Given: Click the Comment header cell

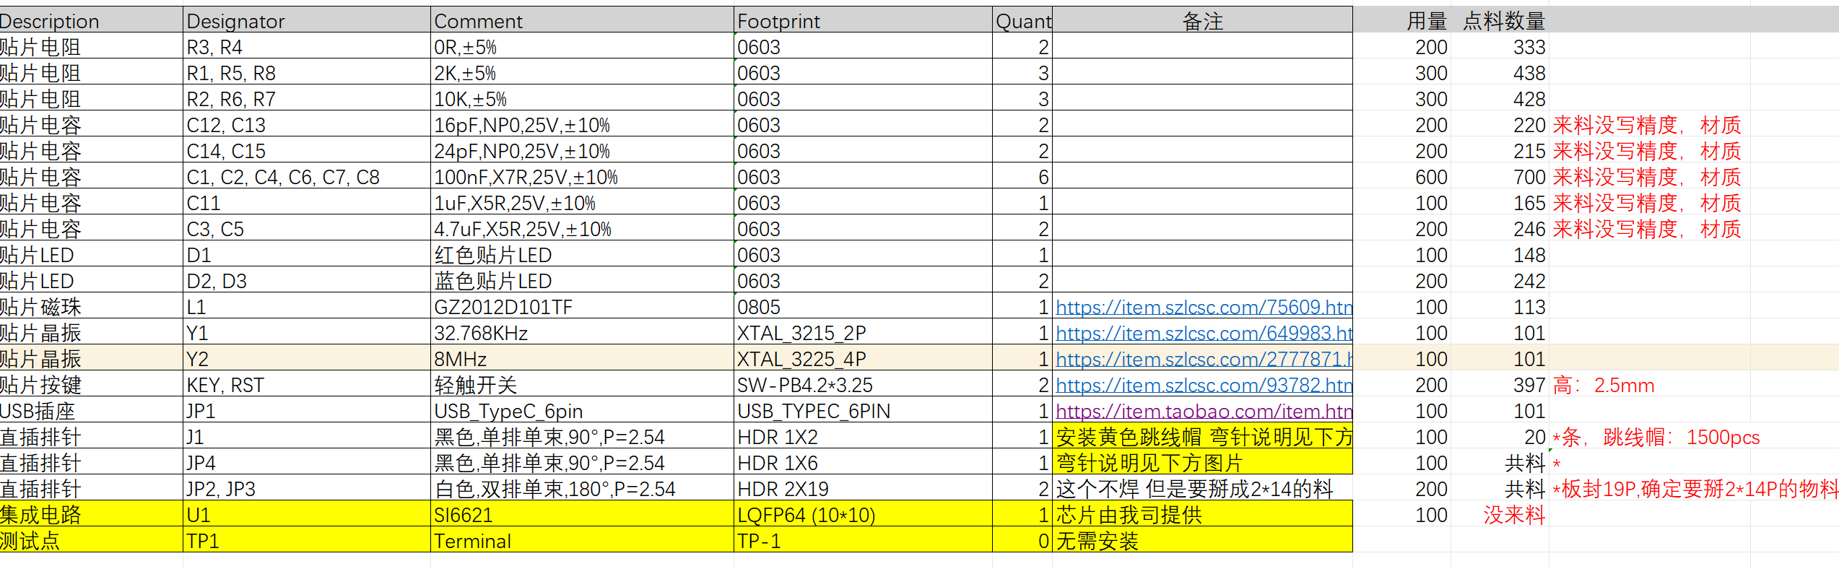Looking at the screenshot, I should coord(581,21).
